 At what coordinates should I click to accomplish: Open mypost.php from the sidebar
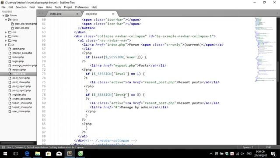19,70
